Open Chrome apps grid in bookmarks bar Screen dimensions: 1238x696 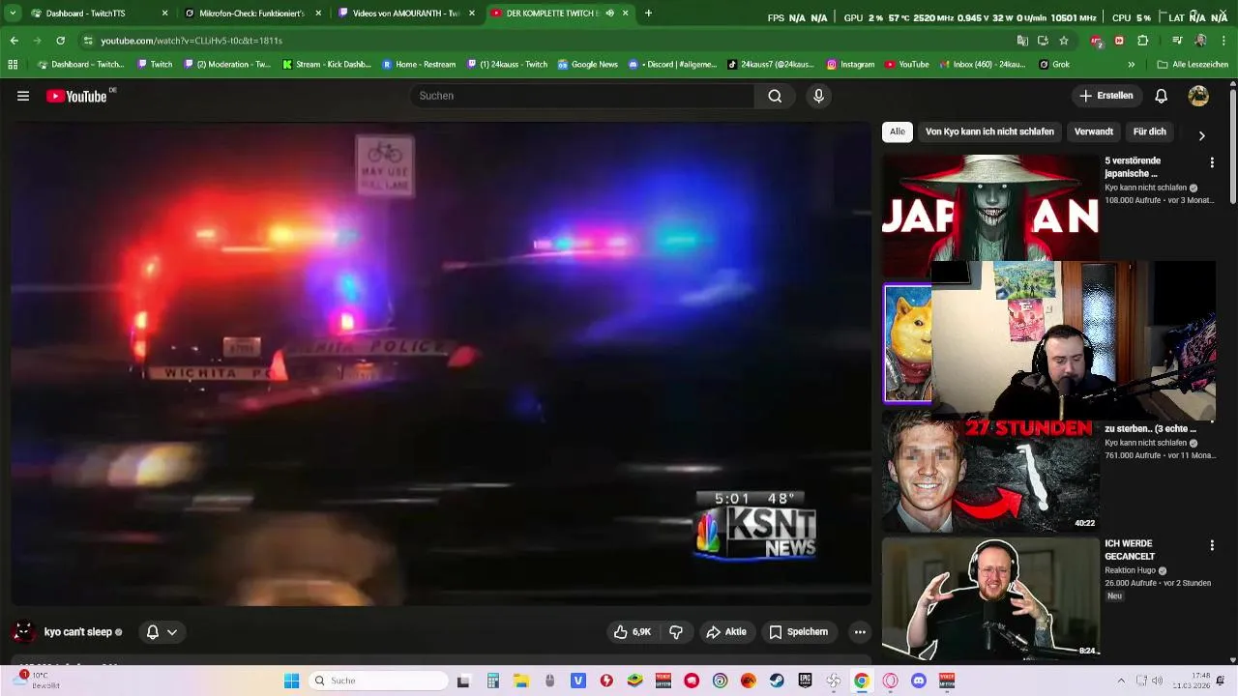click(x=13, y=65)
